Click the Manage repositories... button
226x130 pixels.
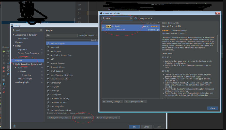[x=135, y=101]
